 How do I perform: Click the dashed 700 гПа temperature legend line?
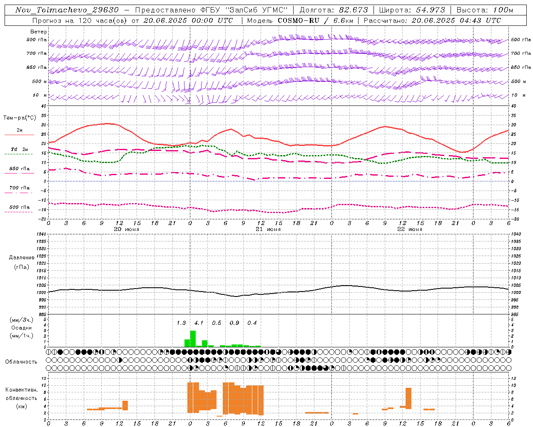click(x=18, y=193)
